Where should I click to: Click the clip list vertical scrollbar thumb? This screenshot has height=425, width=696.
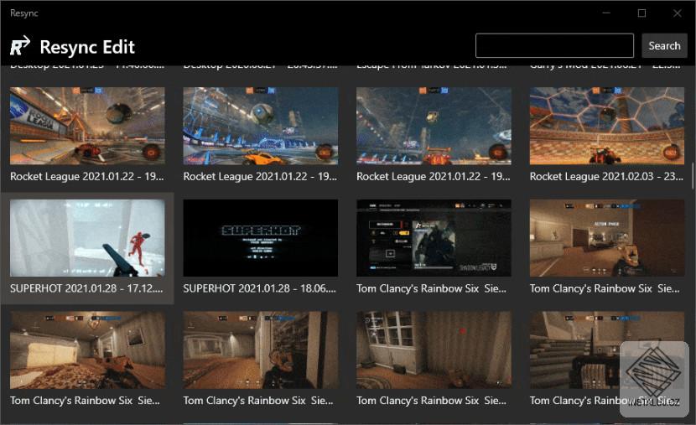[693, 176]
